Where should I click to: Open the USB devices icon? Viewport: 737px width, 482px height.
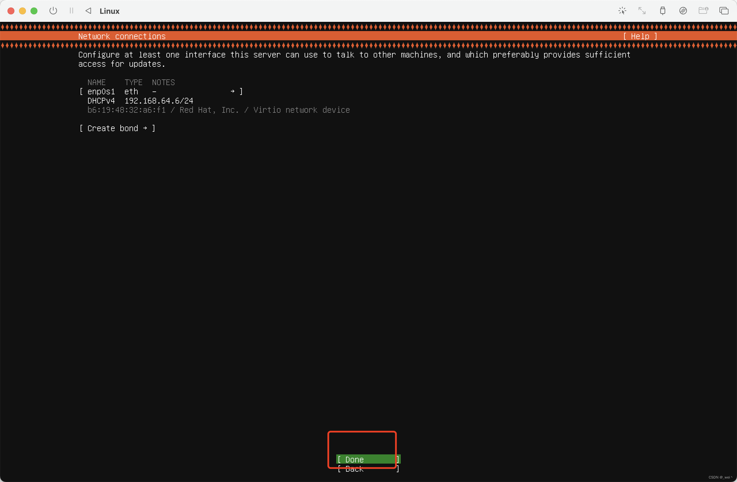click(662, 11)
